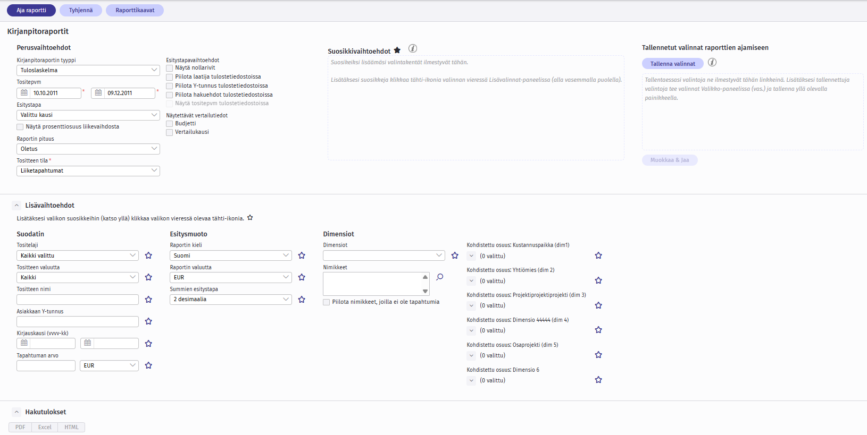Click the Aja raportti button
867x435 pixels.
31,10
